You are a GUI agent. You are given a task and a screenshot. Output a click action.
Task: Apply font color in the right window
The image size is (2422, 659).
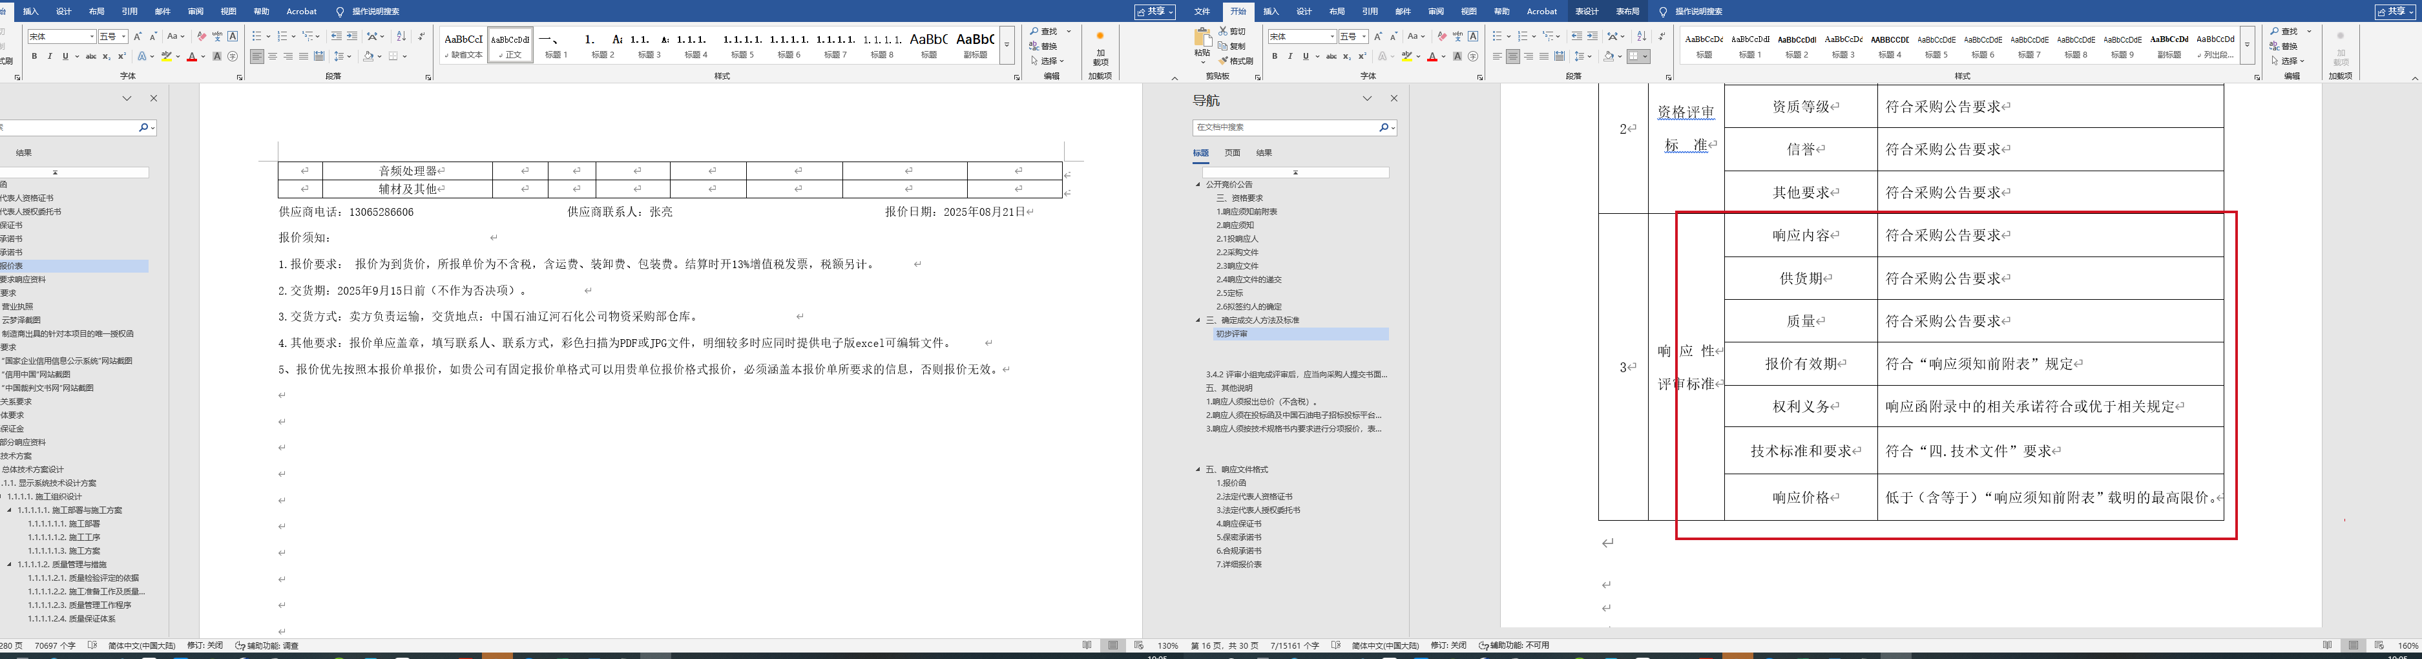[1432, 56]
